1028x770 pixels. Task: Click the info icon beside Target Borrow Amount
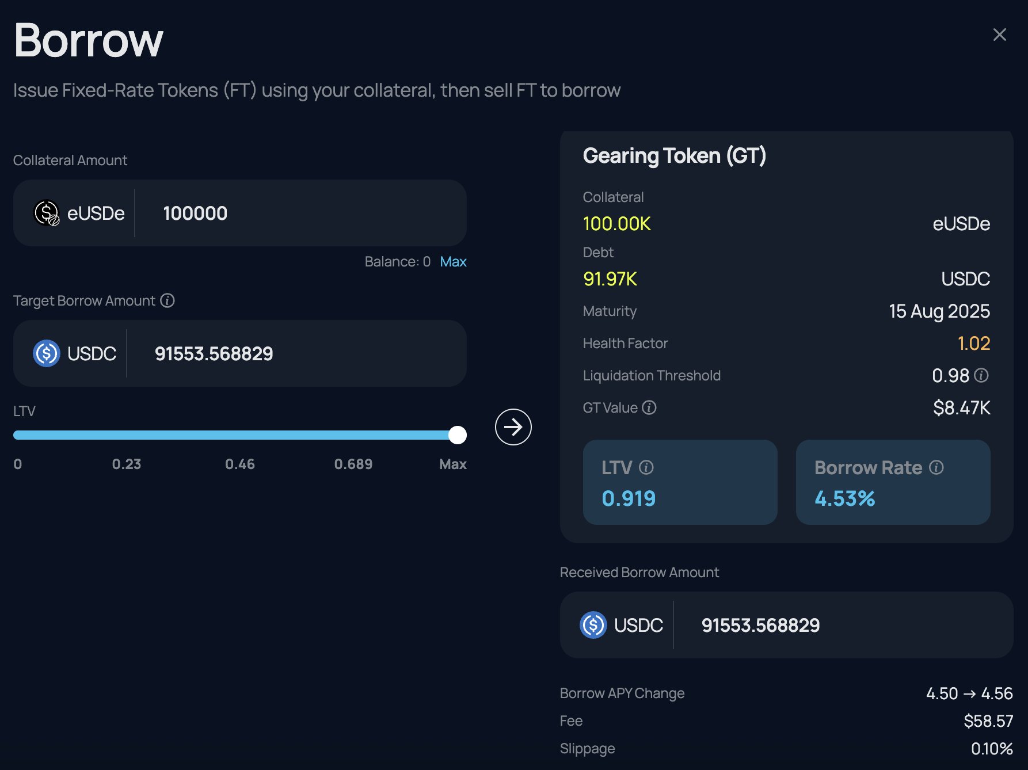click(167, 300)
